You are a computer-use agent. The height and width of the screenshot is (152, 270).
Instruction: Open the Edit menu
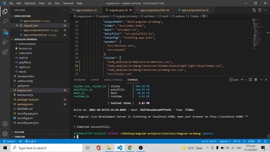(x=19, y=3)
